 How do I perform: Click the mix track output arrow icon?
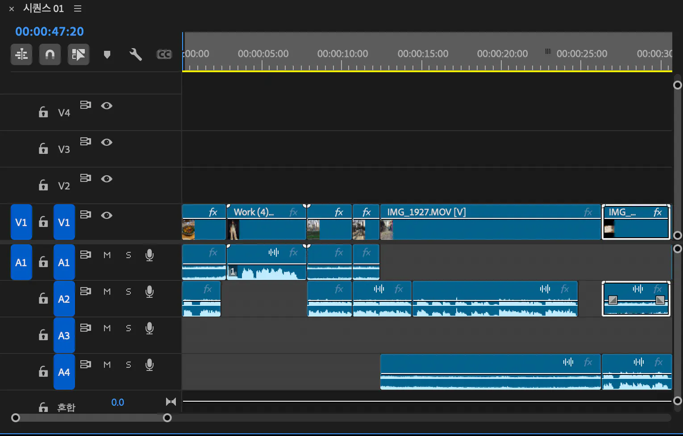coord(171,402)
